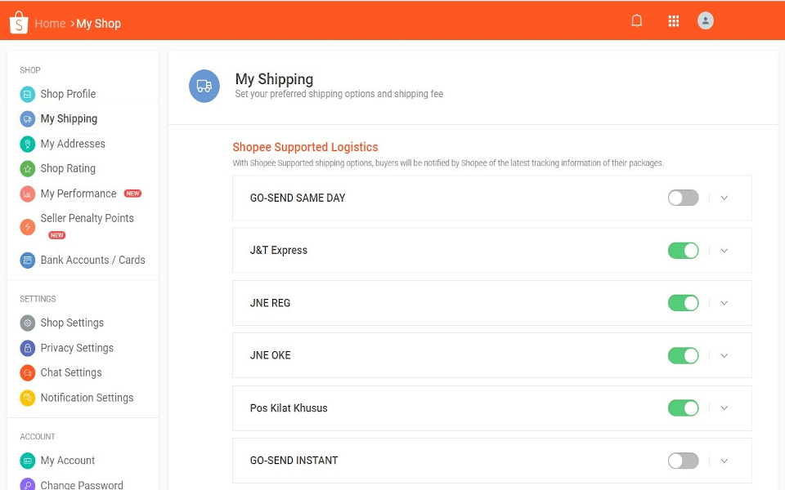This screenshot has width=785, height=490.
Task: Click the Shopee logo icon
Action: 19,23
